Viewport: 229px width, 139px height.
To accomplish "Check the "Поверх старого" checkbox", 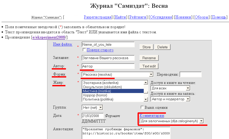I will [84, 50].
